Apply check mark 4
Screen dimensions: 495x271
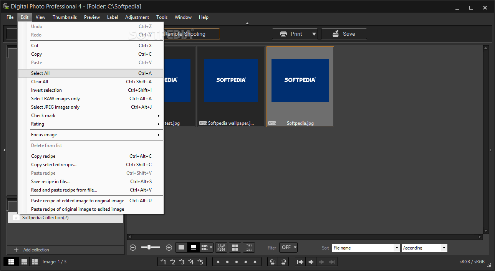(x=191, y=262)
